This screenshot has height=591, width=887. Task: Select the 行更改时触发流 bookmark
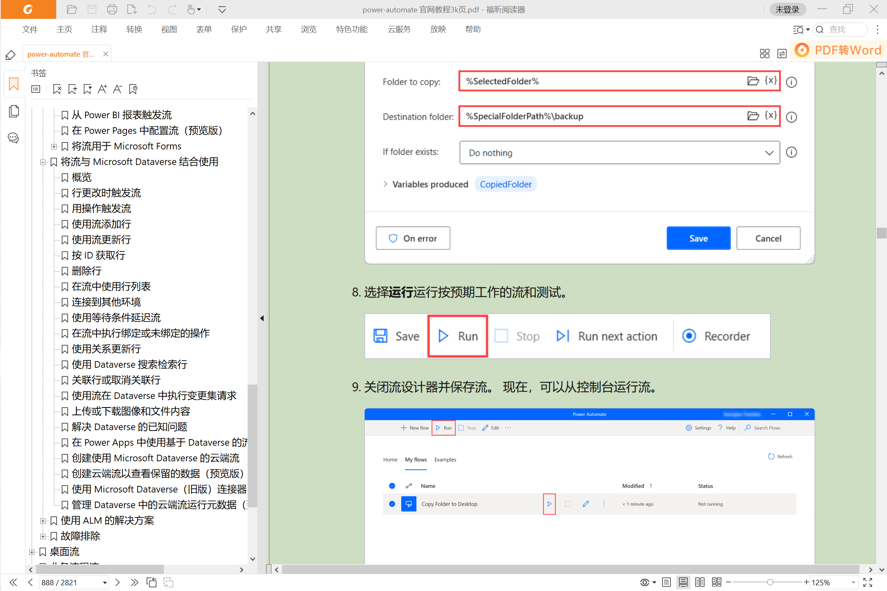[x=106, y=193]
